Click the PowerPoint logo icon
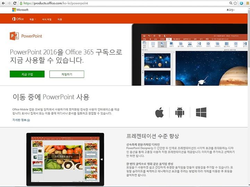The image size is (250, 187). click(14, 36)
